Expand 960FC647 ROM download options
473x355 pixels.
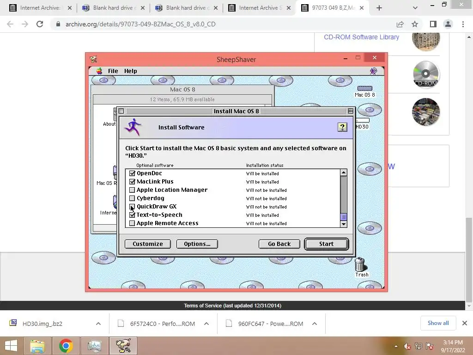point(314,324)
